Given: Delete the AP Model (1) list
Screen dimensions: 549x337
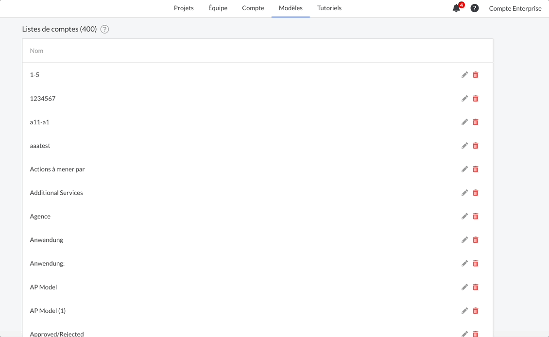Looking at the screenshot, I should tap(476, 310).
